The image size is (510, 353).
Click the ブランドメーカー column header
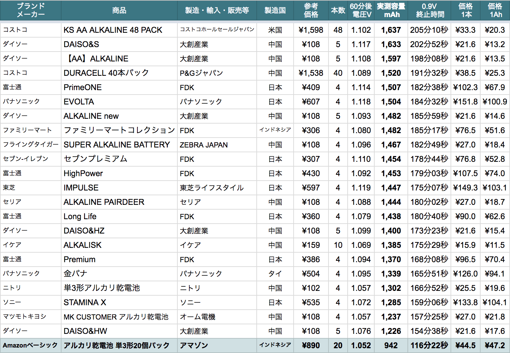coord(31,10)
